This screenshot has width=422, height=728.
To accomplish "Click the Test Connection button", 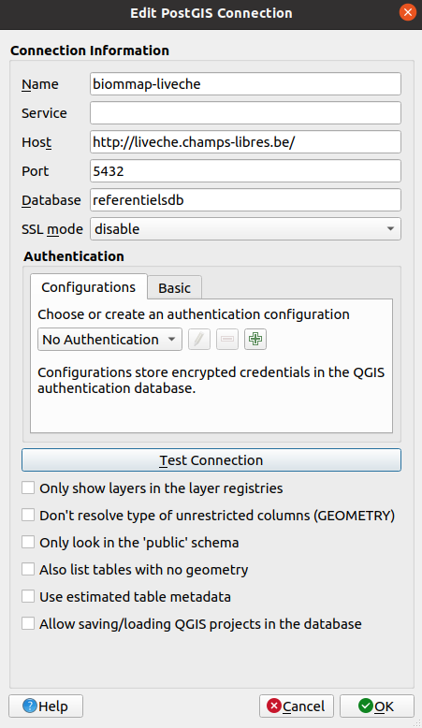I will tap(211, 460).
